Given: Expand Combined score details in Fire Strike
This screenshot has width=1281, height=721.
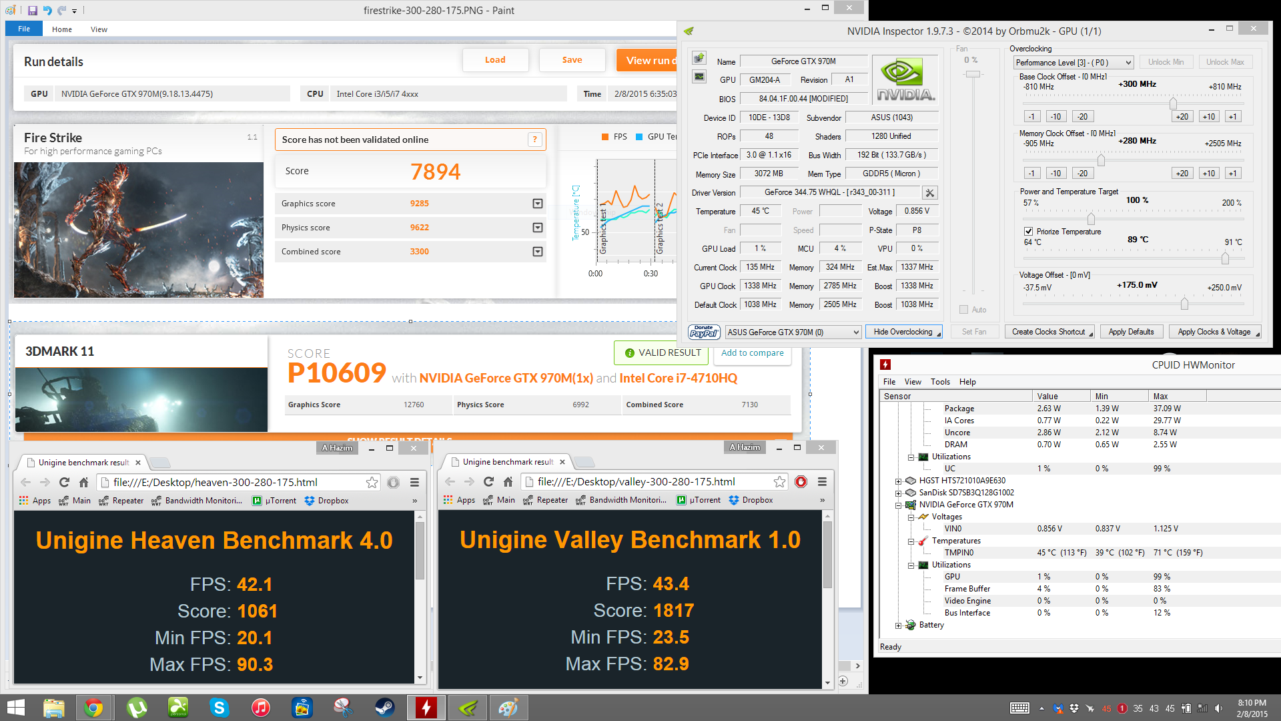Looking at the screenshot, I should tap(537, 252).
